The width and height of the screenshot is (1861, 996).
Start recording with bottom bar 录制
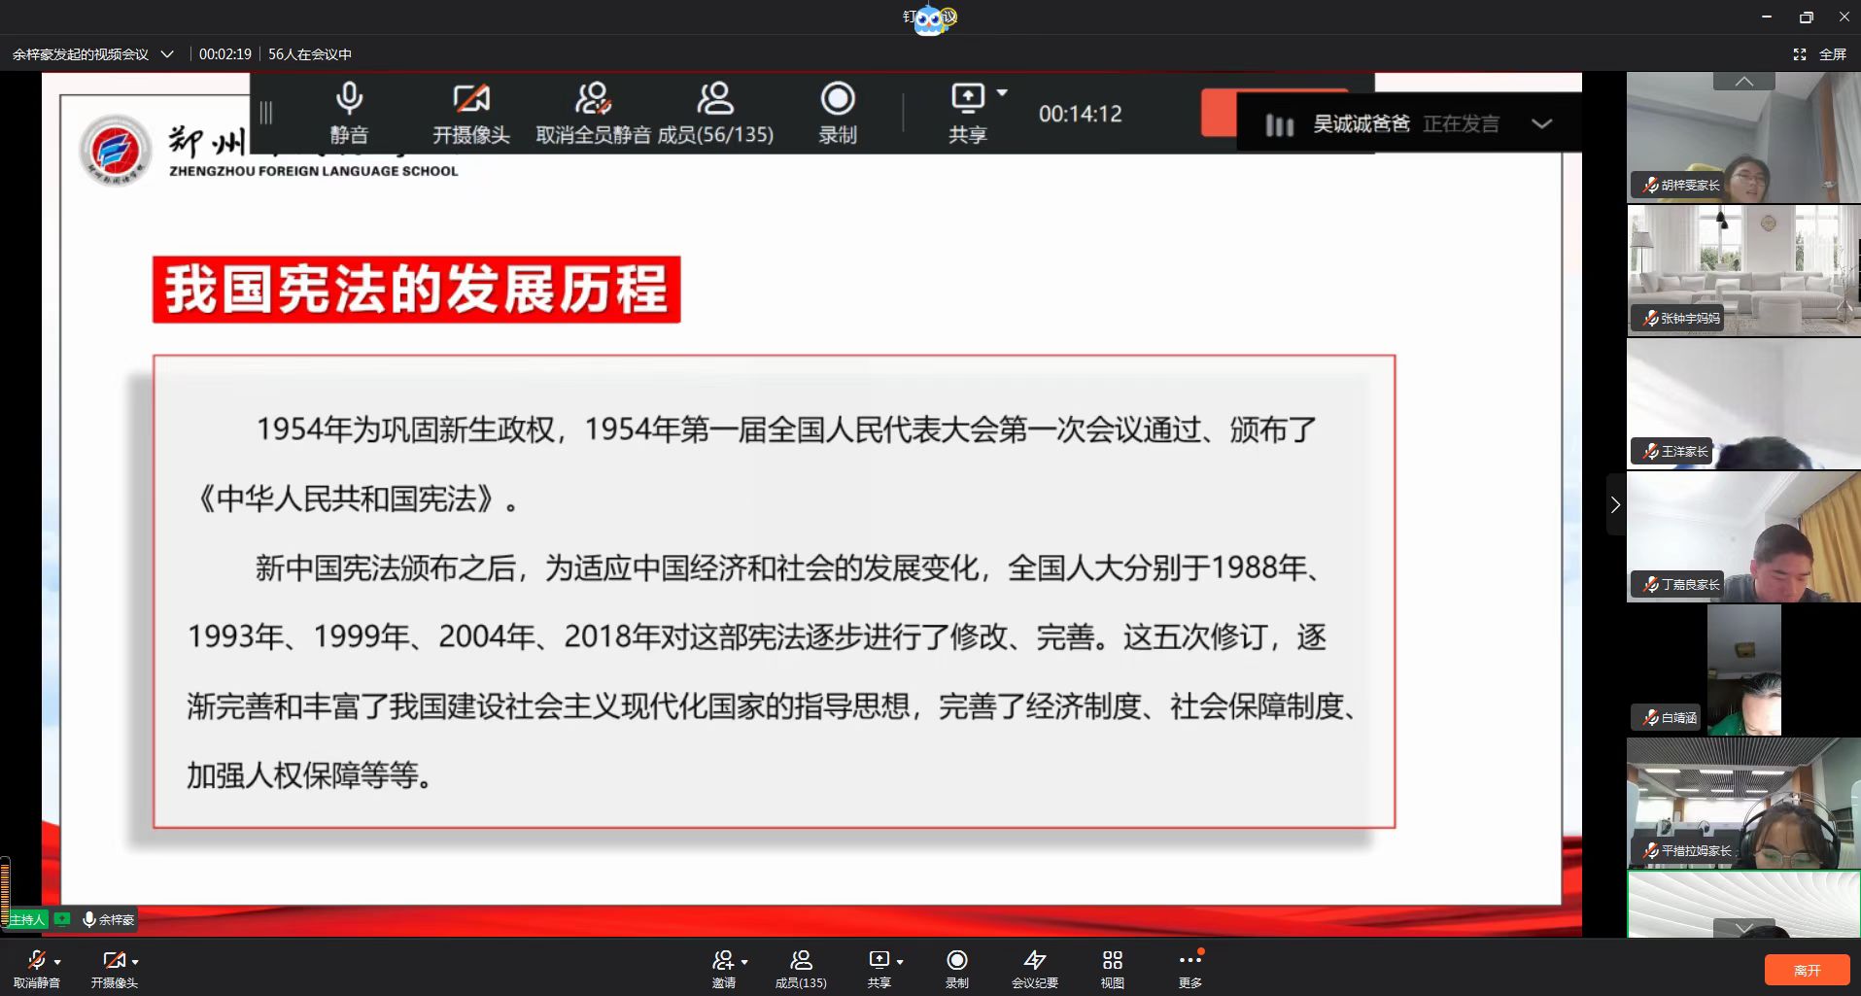pos(956,969)
